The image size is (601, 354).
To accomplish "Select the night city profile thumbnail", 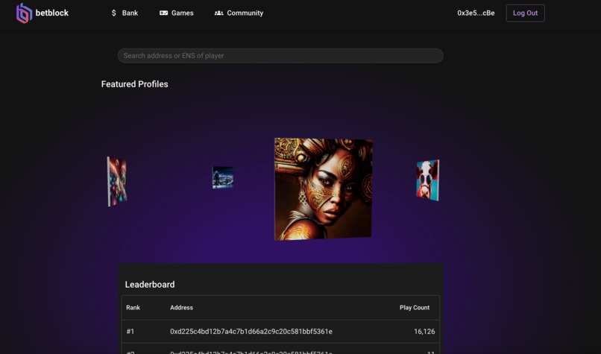I will pos(223,177).
